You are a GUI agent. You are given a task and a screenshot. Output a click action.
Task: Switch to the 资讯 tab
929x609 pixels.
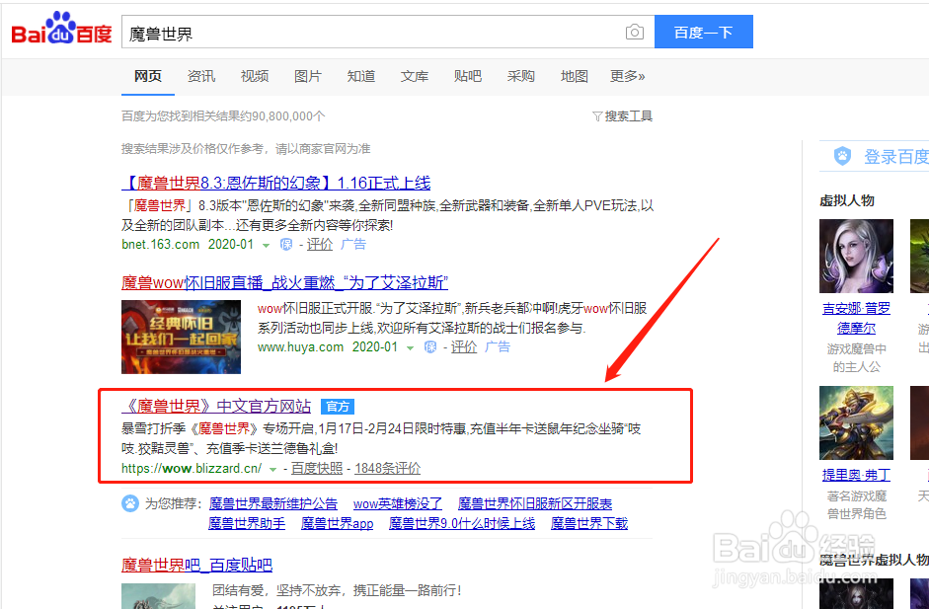[x=200, y=76]
